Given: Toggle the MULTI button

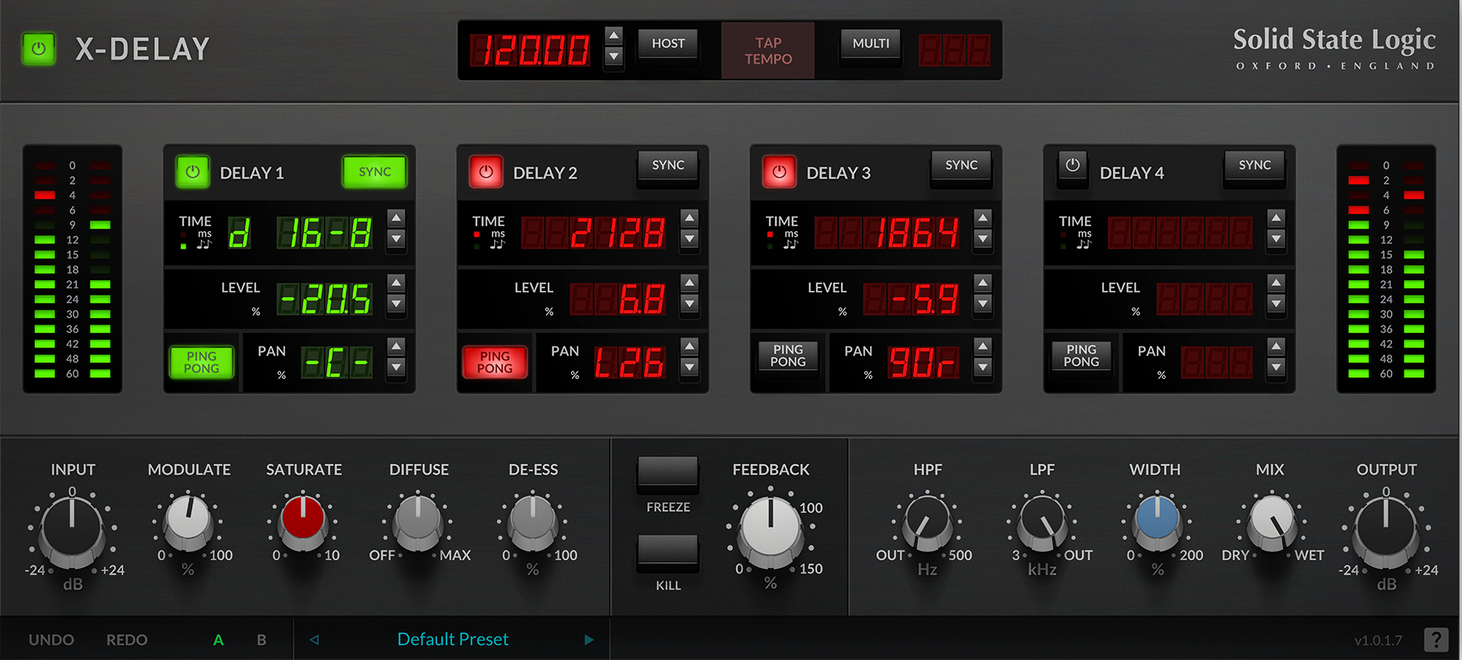Looking at the screenshot, I should (x=871, y=44).
